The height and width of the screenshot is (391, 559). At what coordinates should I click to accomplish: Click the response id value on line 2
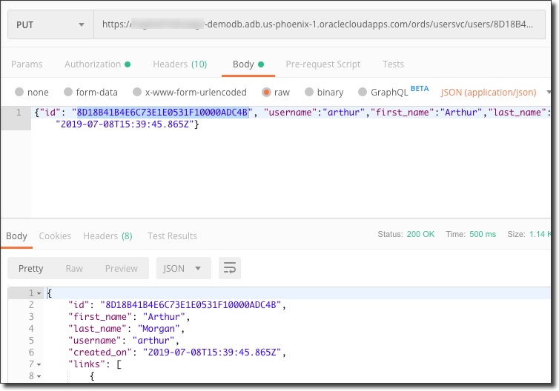coord(191,305)
